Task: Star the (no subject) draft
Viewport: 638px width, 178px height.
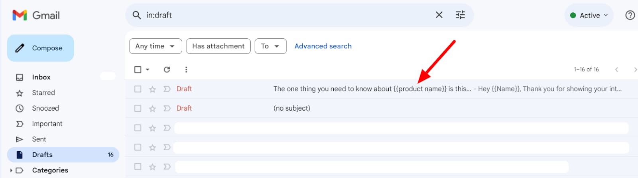Action: pyautogui.click(x=152, y=108)
